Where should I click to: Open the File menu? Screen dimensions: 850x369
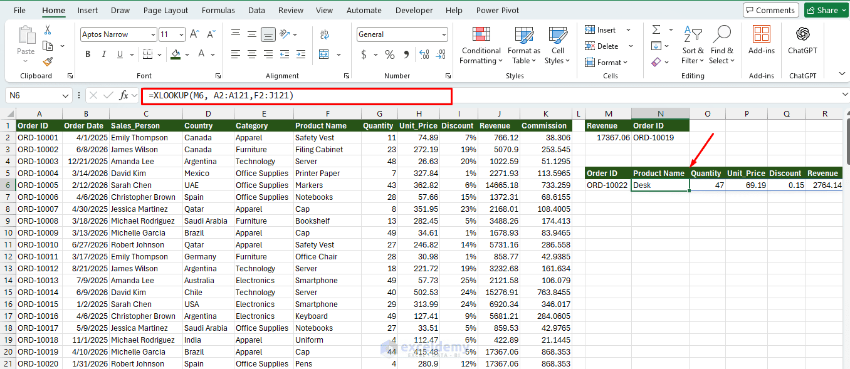click(19, 10)
